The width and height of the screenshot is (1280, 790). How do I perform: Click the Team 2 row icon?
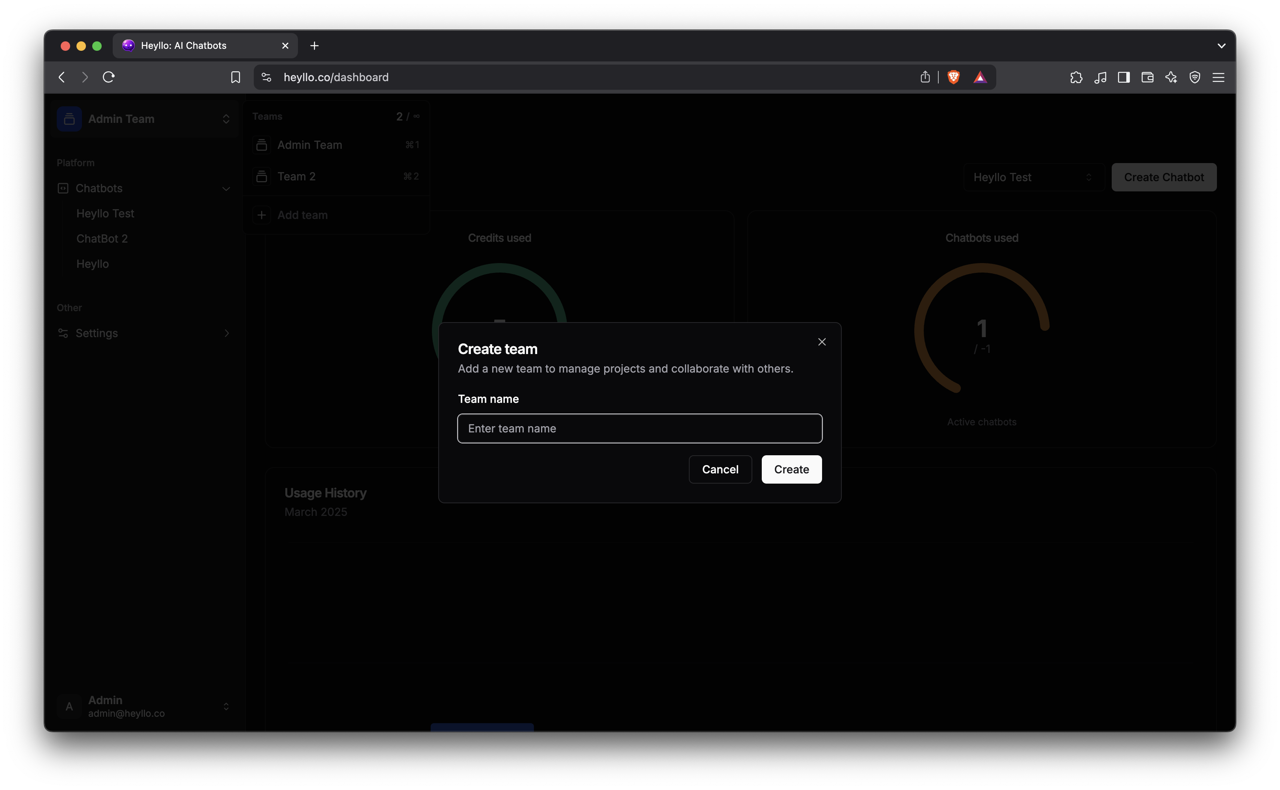tap(261, 176)
